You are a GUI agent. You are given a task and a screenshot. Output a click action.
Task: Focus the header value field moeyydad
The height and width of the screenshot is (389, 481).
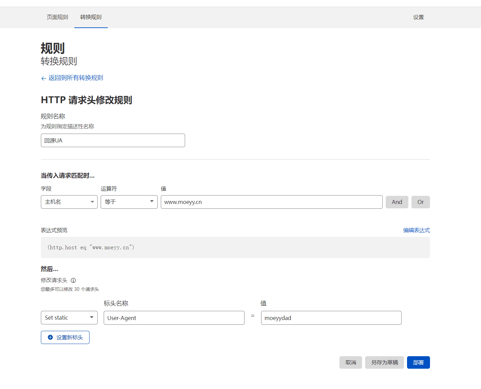point(331,318)
